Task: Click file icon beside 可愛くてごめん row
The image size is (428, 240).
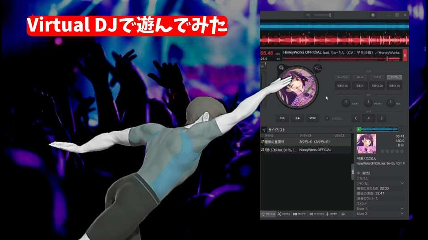Action: (263, 150)
